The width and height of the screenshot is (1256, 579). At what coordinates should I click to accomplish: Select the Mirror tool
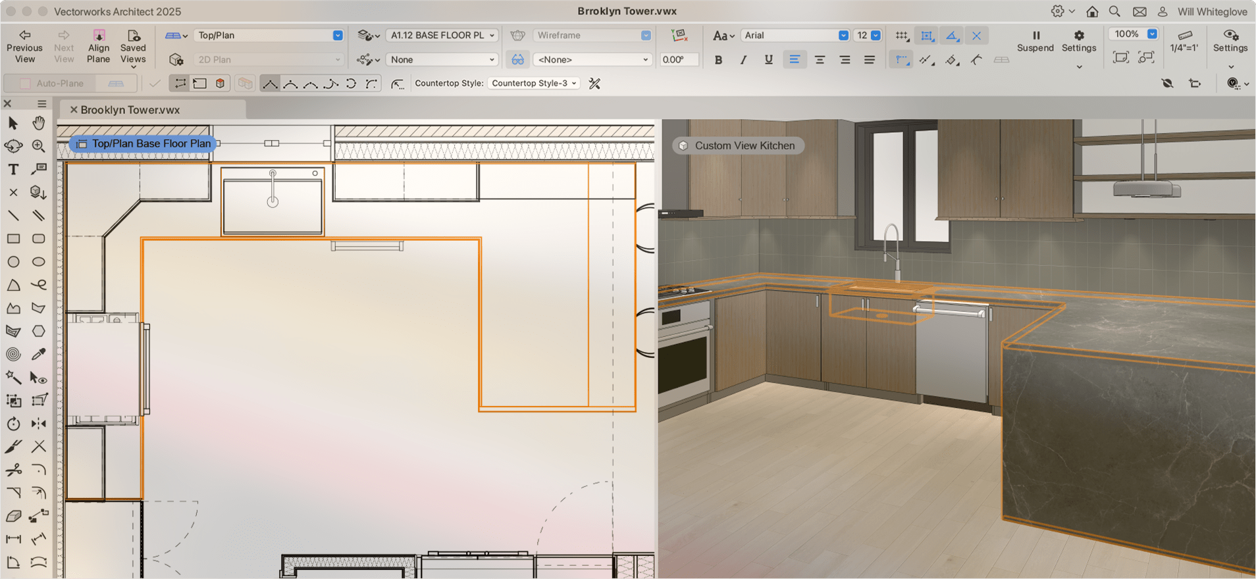click(39, 423)
